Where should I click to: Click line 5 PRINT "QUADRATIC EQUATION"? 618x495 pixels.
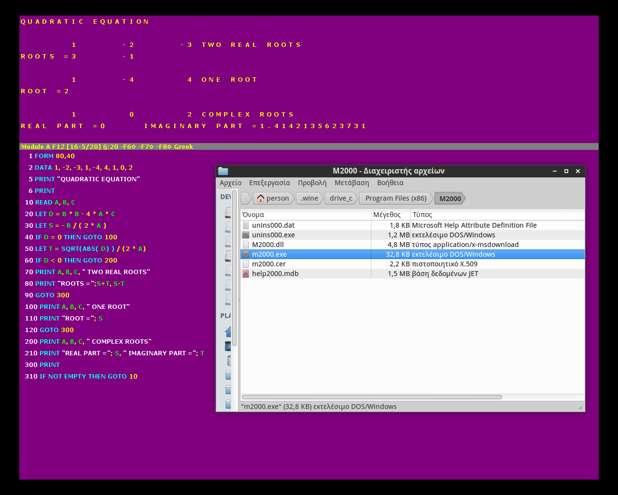[84, 179]
